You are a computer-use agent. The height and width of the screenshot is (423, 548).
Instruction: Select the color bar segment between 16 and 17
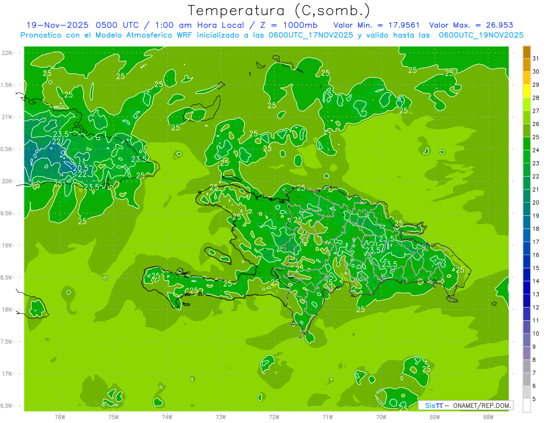click(527, 248)
